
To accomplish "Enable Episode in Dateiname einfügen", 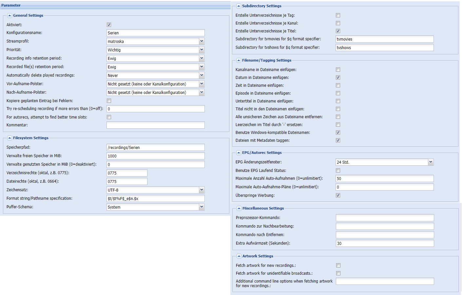I will 338,93.
